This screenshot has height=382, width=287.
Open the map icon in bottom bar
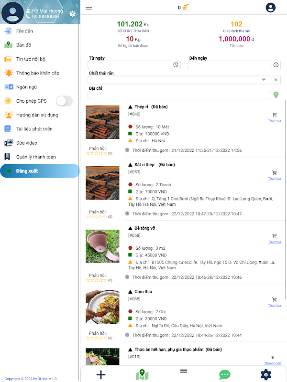(x=142, y=375)
